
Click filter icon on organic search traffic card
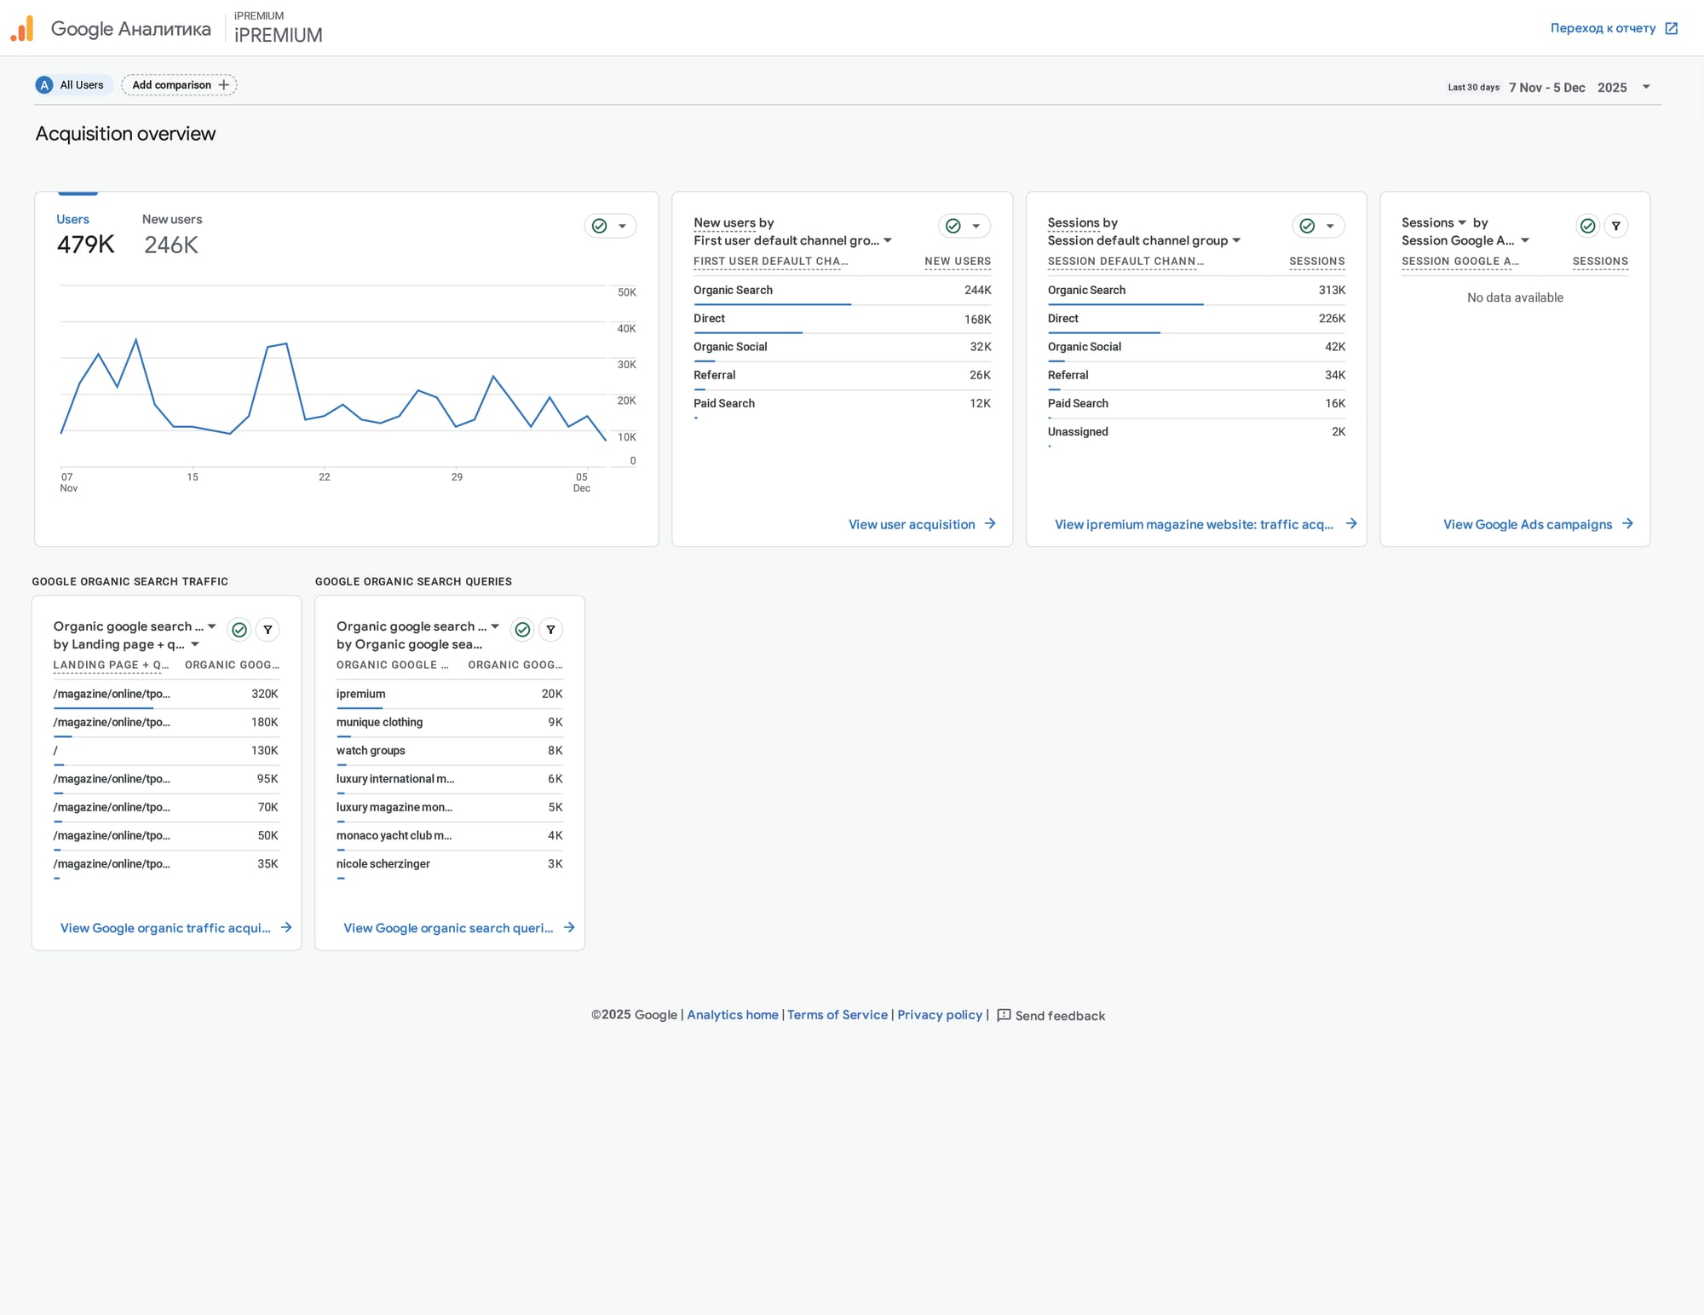point(268,630)
